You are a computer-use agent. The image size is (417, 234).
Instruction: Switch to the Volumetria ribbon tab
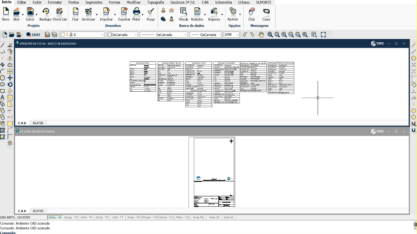223,2
